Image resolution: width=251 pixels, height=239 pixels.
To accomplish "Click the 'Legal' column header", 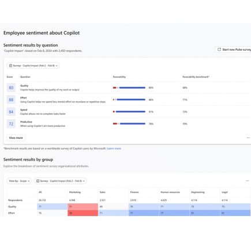I will [224, 192].
